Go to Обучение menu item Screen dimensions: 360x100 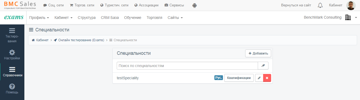pos(133,18)
